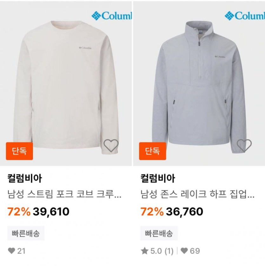Click 빠른배송 tag under the 36,760 item

[159, 233]
